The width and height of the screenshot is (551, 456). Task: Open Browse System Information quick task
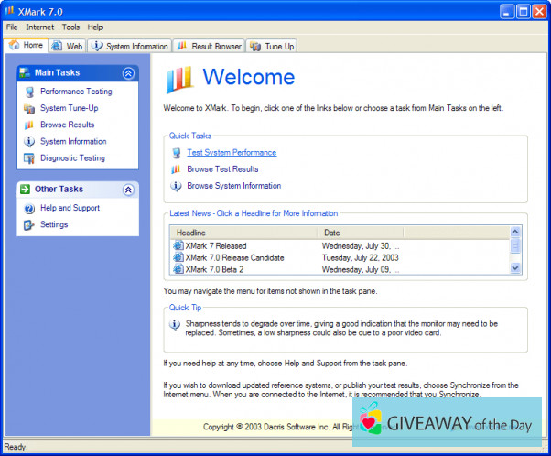point(233,186)
